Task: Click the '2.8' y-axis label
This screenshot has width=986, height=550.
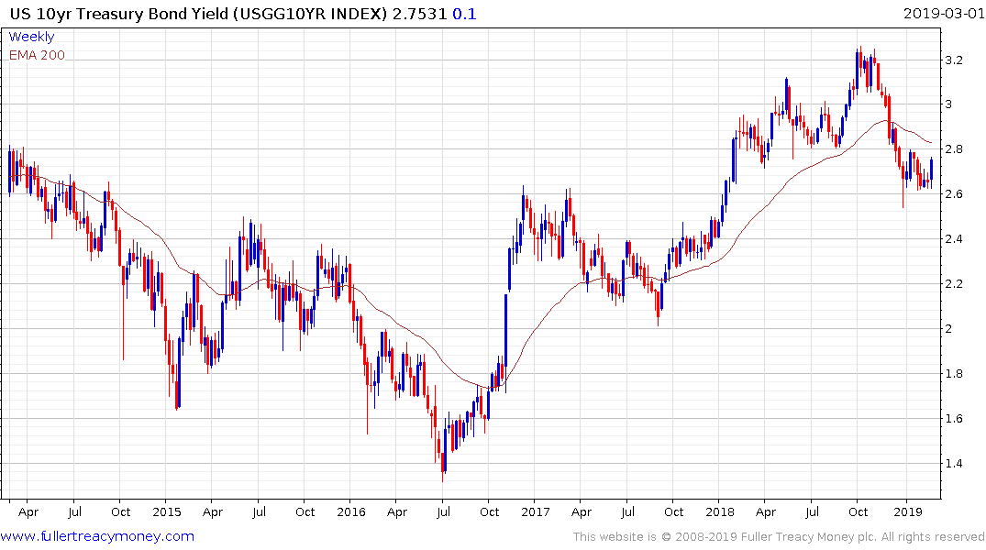Action: point(954,149)
